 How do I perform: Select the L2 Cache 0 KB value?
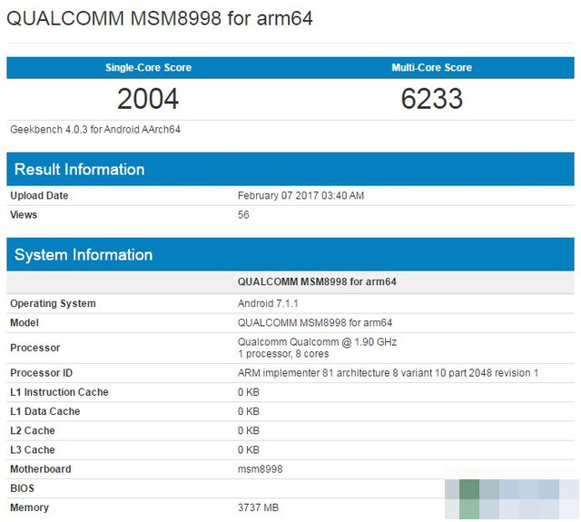tap(249, 431)
